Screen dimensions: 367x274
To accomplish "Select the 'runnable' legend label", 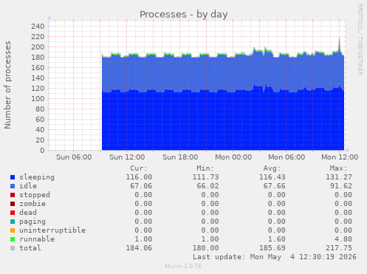I will (x=37, y=239).
